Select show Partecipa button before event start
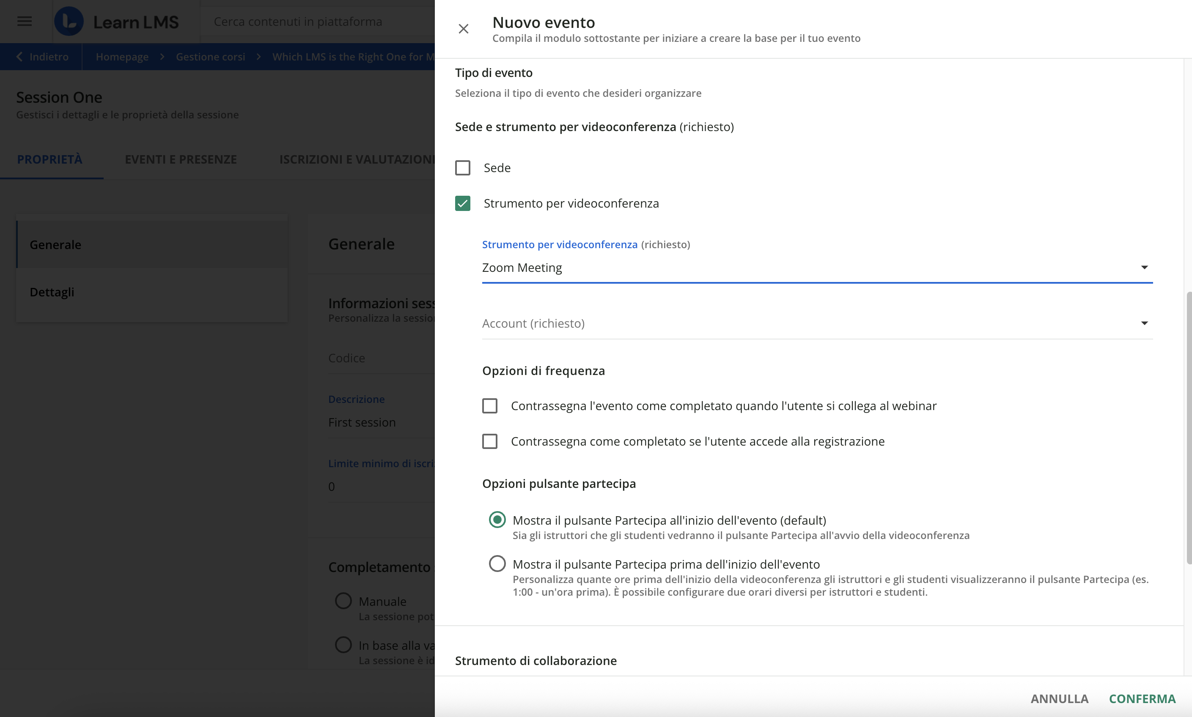The width and height of the screenshot is (1192, 717). click(497, 564)
